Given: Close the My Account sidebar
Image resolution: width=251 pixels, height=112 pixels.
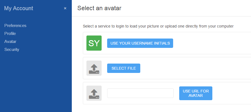Looking at the screenshot, I should pyautogui.click(x=65, y=8).
